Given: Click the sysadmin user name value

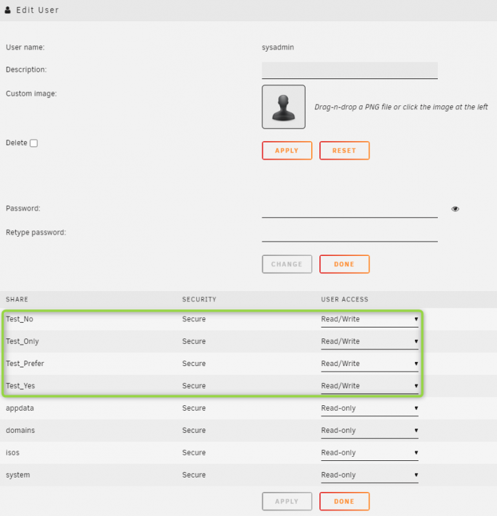Looking at the screenshot, I should [x=278, y=47].
